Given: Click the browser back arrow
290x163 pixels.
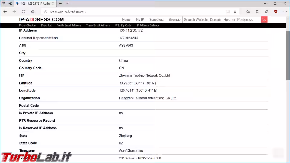Looking at the screenshot, I should tap(5, 11).
